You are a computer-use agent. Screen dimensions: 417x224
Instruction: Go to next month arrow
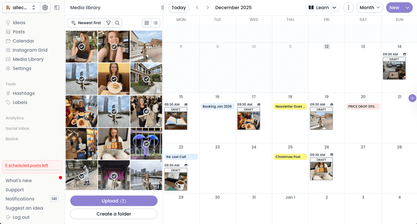(208, 7)
